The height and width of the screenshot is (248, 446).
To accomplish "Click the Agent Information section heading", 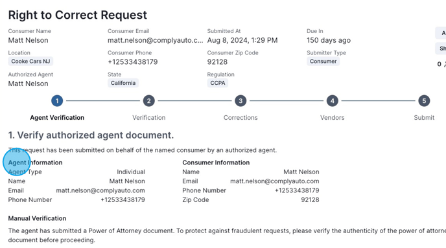I will [x=35, y=163].
